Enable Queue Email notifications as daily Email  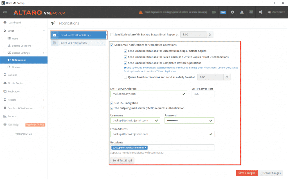click(x=125, y=77)
